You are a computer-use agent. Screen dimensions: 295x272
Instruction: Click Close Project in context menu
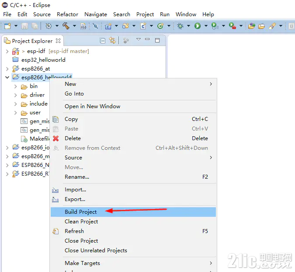pos(133,241)
